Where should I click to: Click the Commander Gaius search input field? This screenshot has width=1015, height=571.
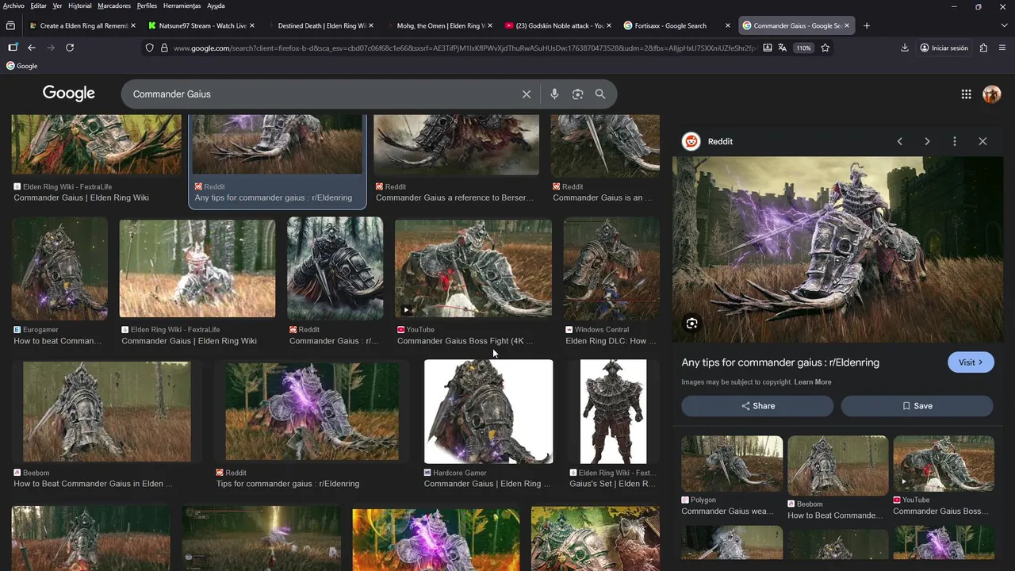point(321,94)
